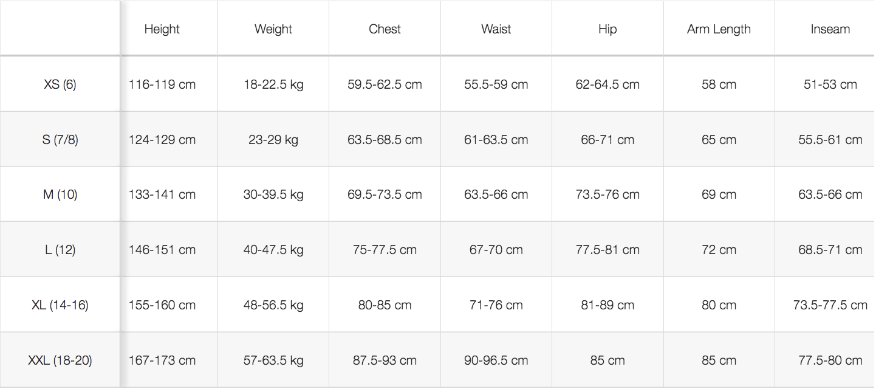Click the 73.5-77.5 cm inseam cell
This screenshot has width=876, height=389.
click(830, 305)
